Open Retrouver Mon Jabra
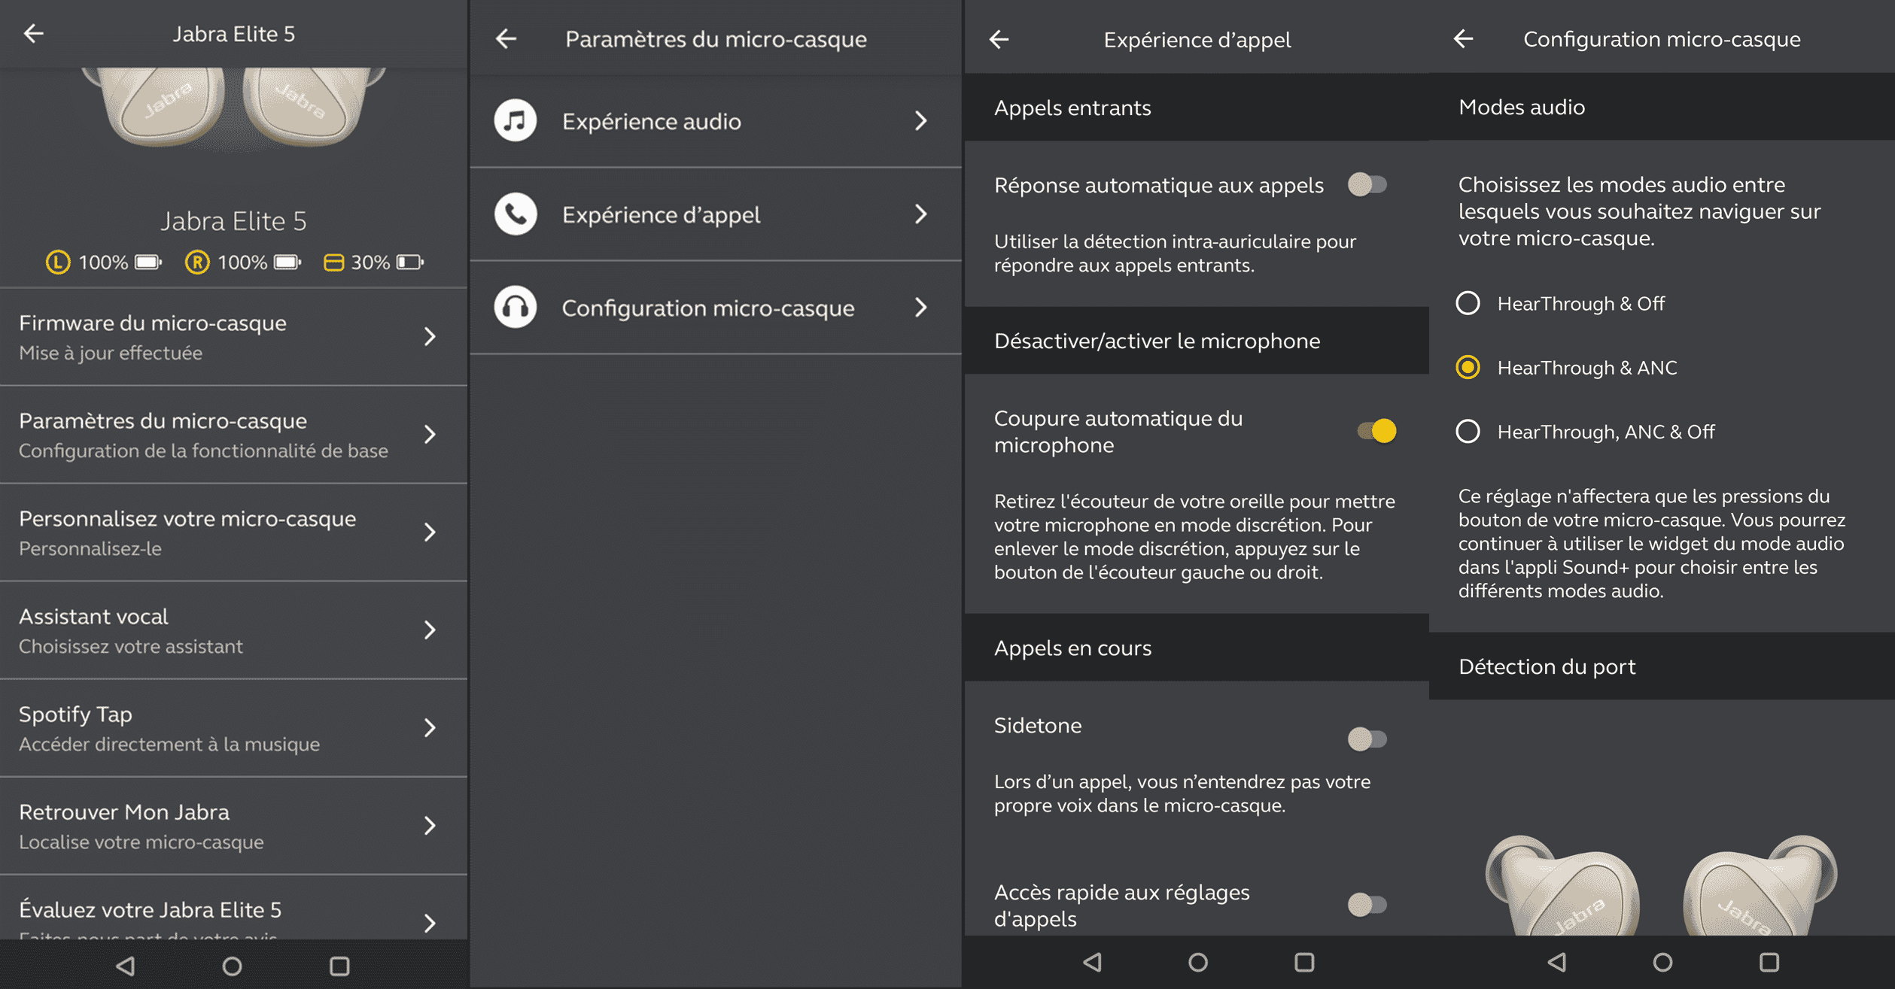Screen dimensions: 1895x989 [233, 826]
